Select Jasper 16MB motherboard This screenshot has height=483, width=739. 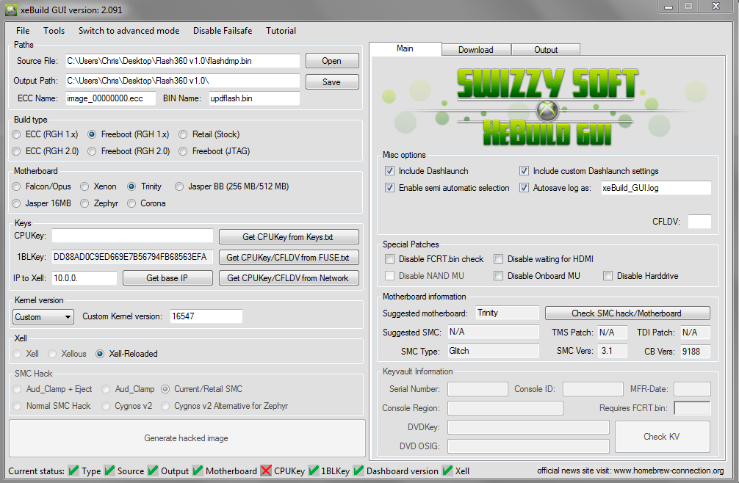coord(42,204)
